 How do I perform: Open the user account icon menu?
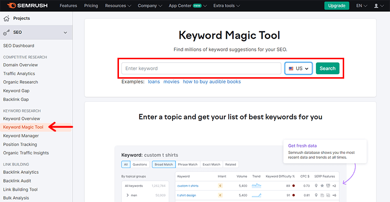379,6
